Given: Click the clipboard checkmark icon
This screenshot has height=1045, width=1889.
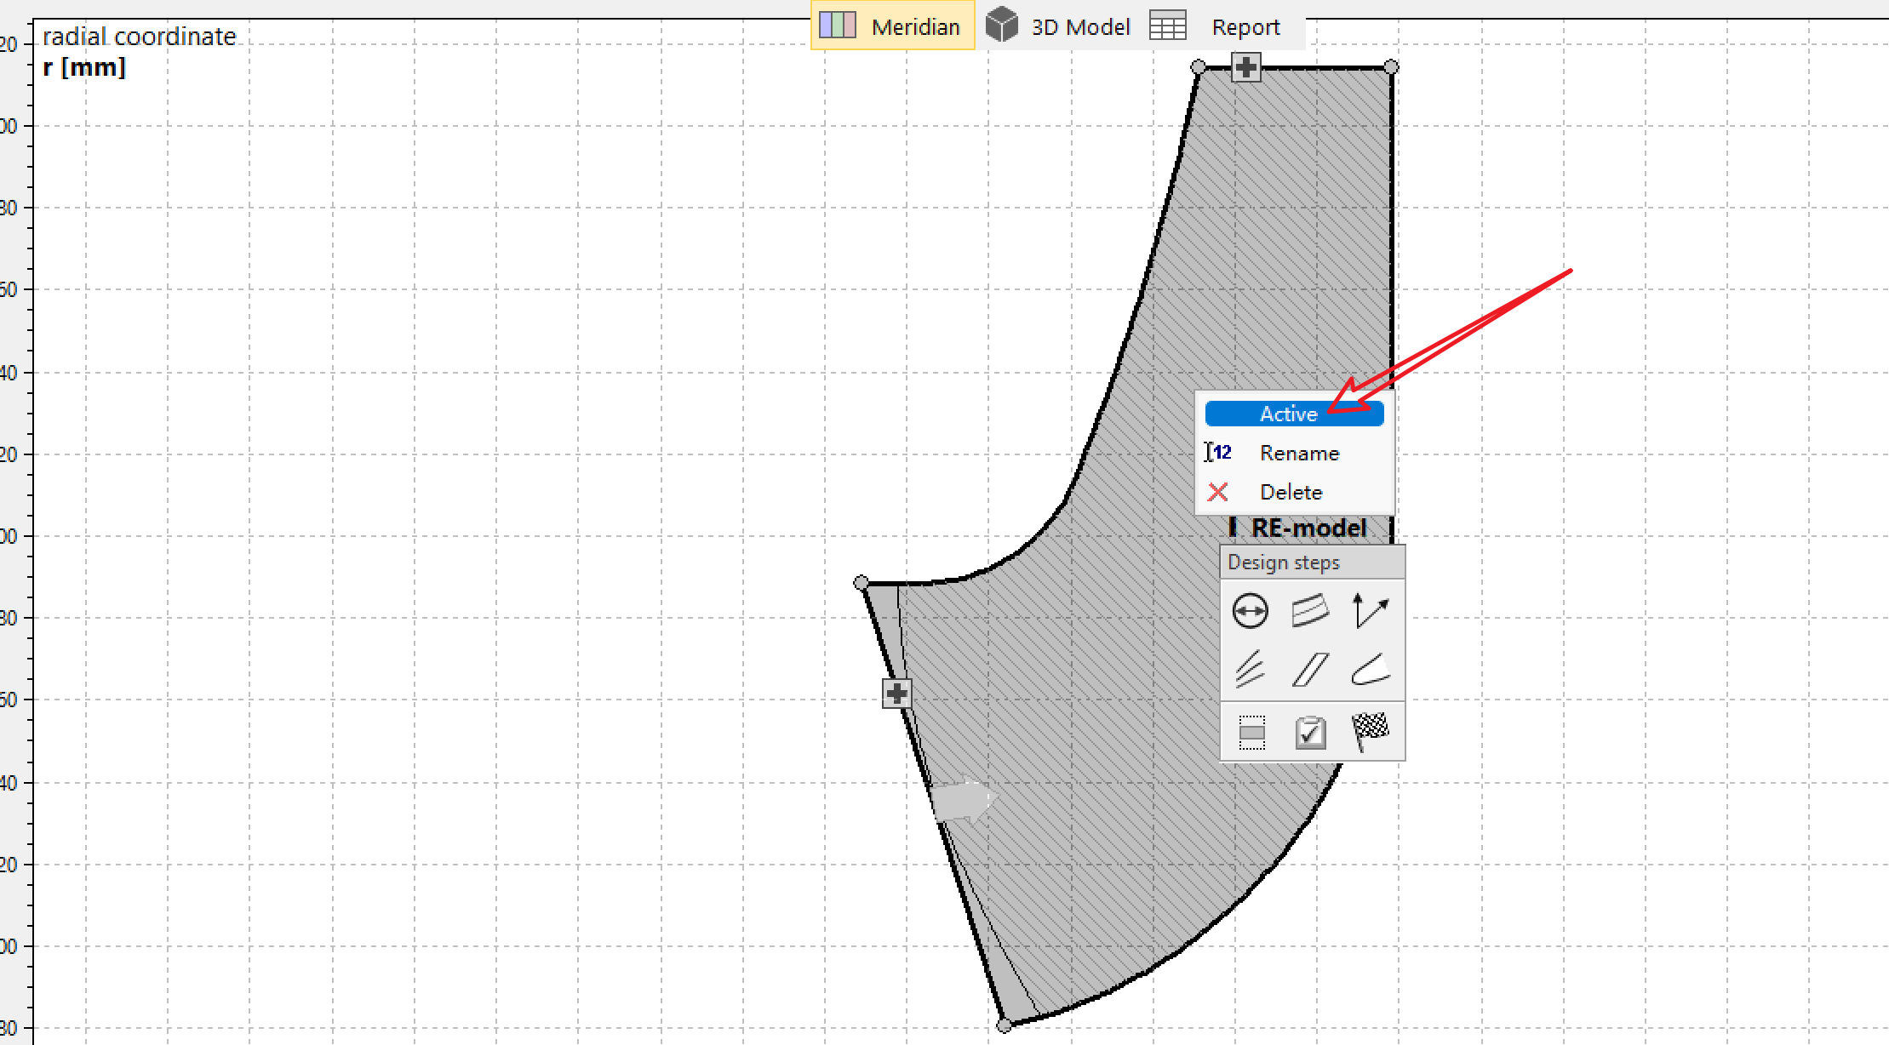Looking at the screenshot, I should 1310,732.
